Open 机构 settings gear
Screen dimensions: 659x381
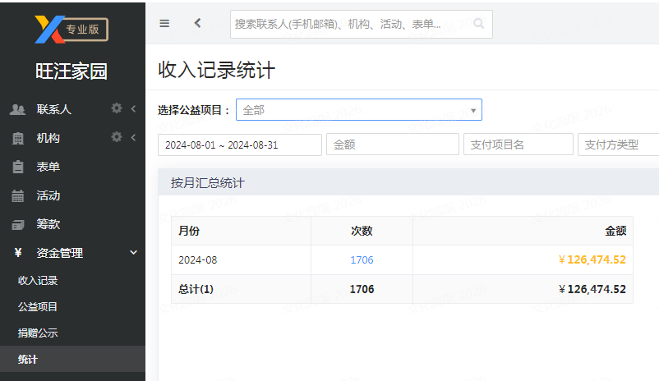(x=117, y=137)
